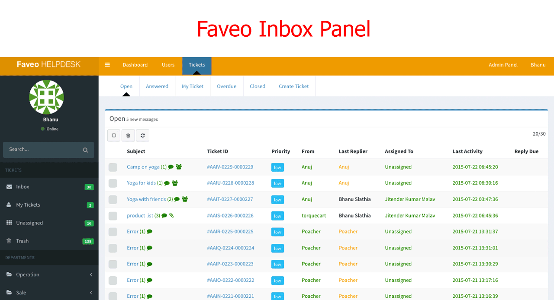This screenshot has height=300, width=554.
Task: Open the Dashboard menu item
Action: point(135,65)
